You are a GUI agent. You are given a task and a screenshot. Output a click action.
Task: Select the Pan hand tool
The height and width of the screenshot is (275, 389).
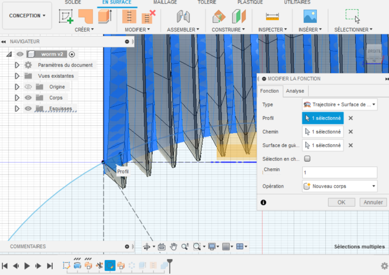point(173,246)
